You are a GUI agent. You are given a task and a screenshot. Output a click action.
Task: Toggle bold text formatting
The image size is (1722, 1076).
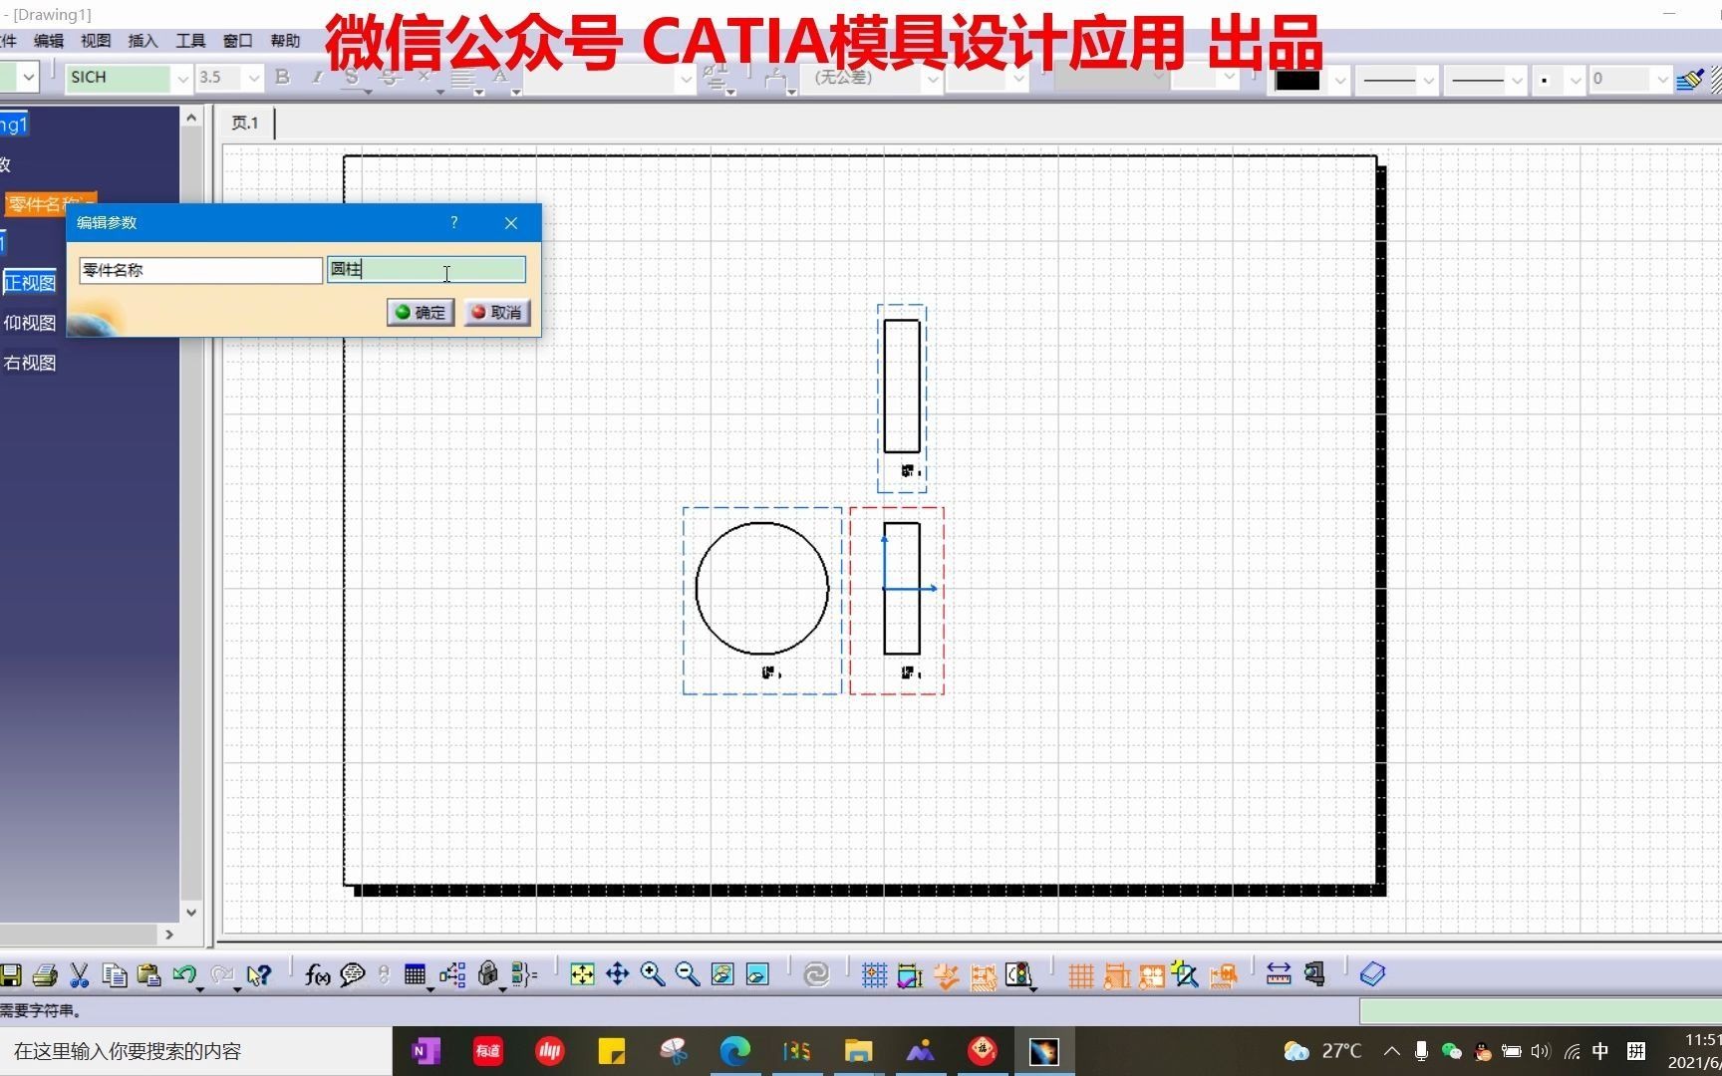click(x=282, y=77)
